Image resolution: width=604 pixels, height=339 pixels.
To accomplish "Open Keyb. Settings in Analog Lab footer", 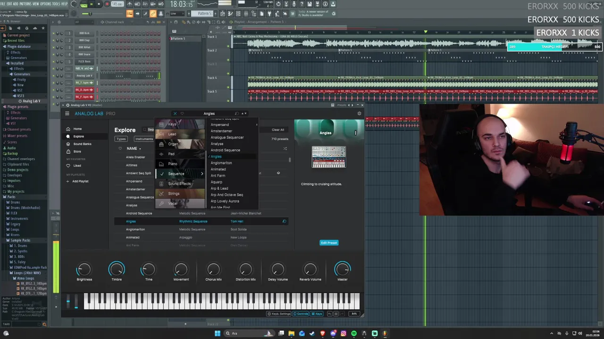I will (x=279, y=314).
